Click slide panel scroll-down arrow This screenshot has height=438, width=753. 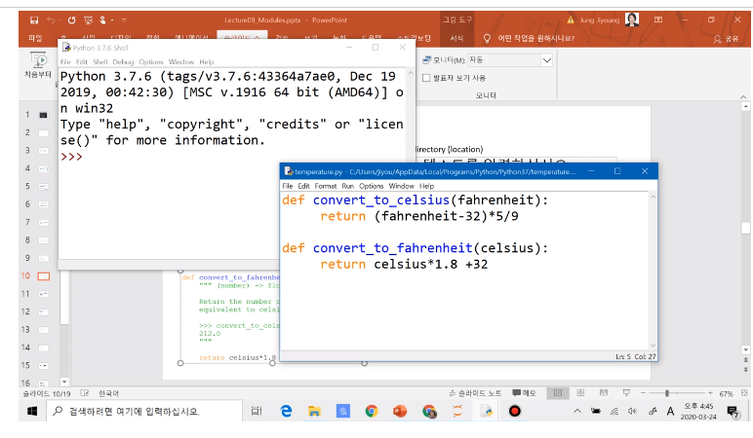pos(64,382)
